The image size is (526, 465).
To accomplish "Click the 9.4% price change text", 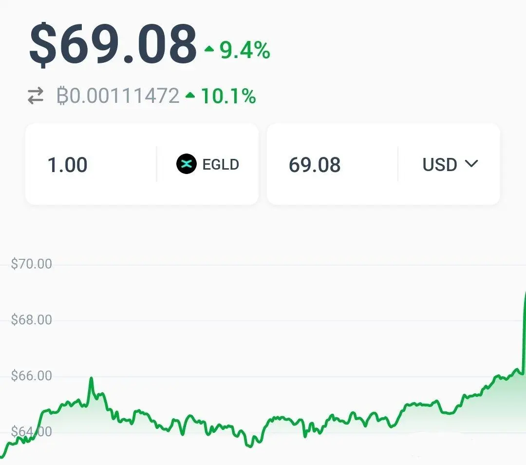I will pyautogui.click(x=245, y=50).
